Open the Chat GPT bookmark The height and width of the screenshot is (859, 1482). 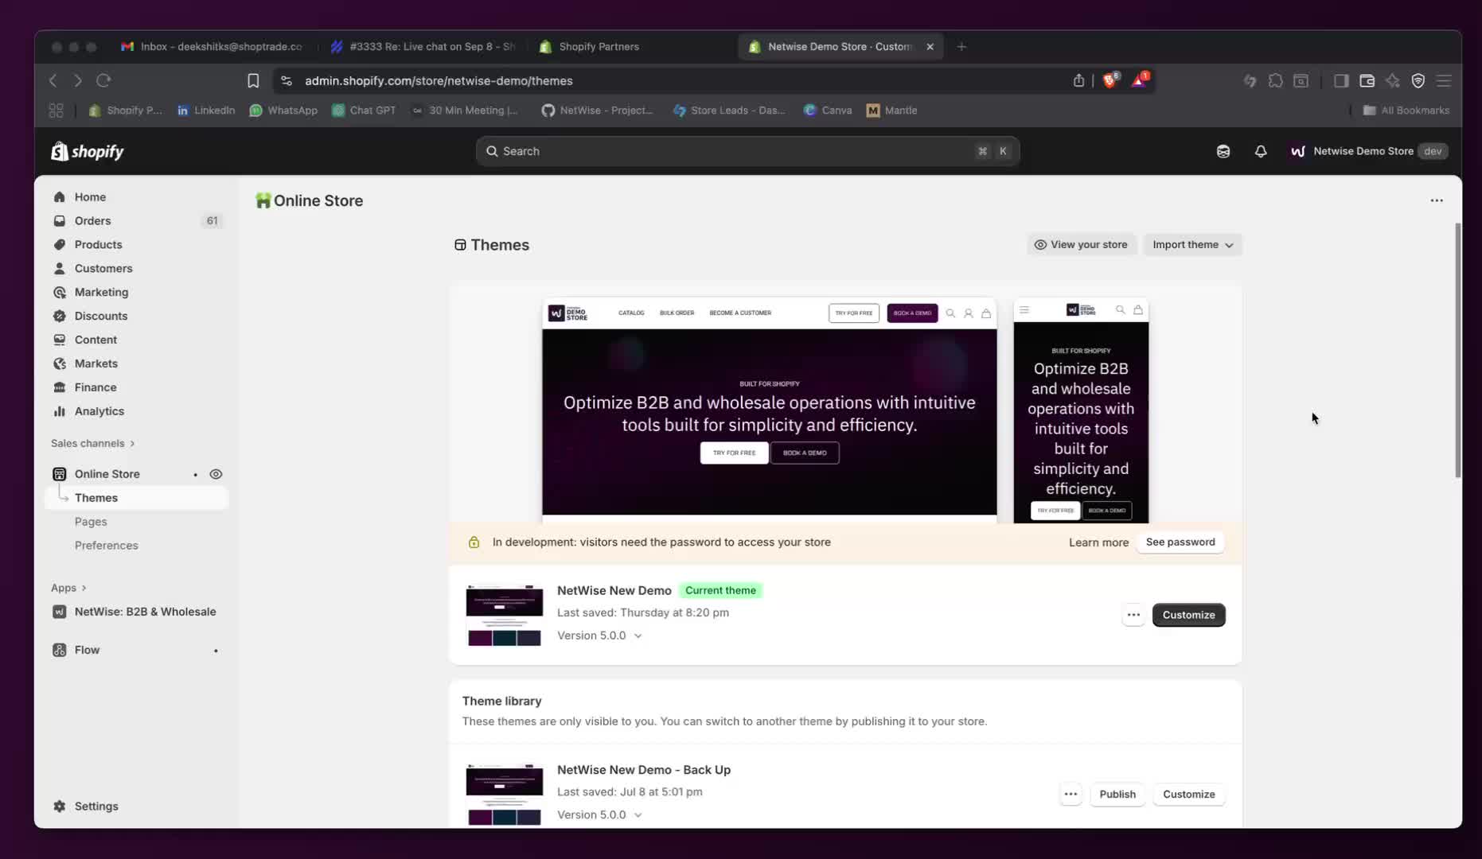point(364,111)
